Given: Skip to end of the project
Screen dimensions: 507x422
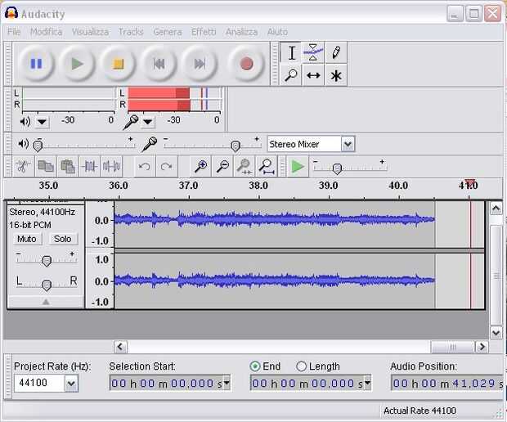Looking at the screenshot, I should click(x=200, y=63).
